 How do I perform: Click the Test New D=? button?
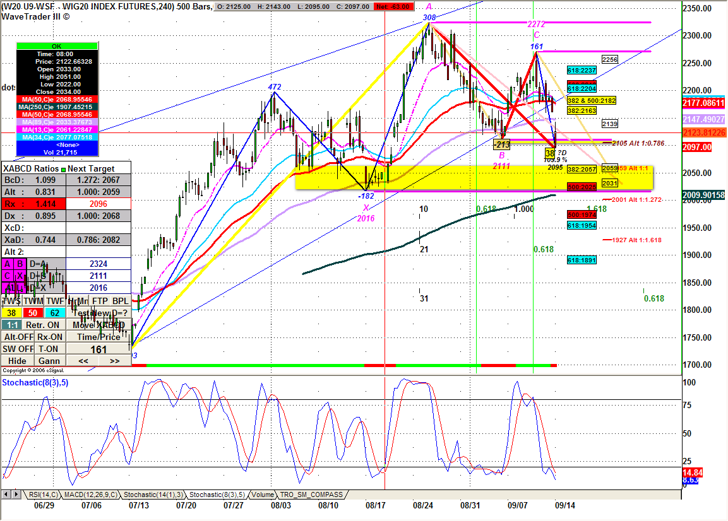99,313
